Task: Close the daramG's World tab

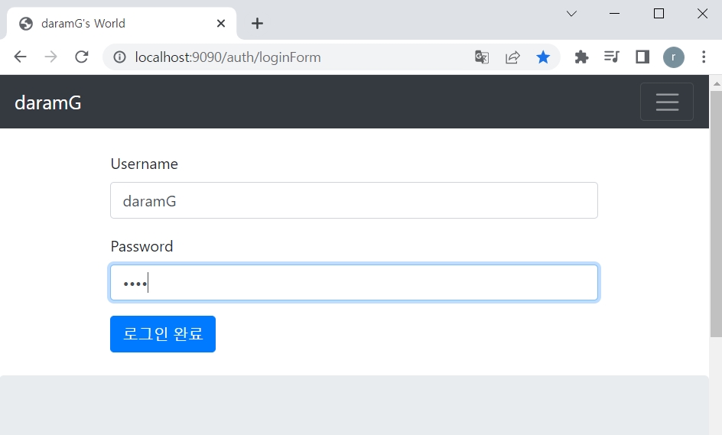Action: pyautogui.click(x=221, y=24)
